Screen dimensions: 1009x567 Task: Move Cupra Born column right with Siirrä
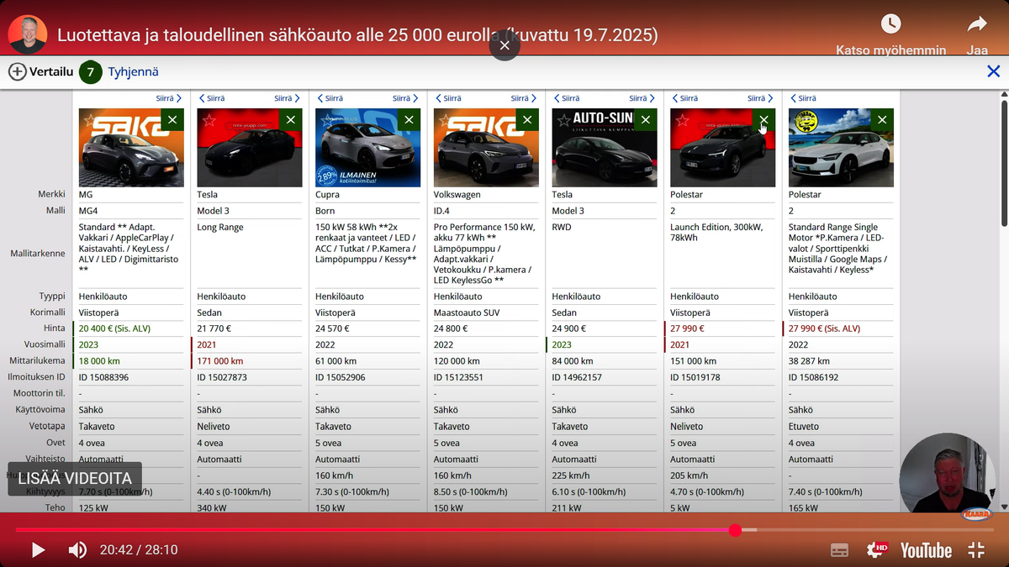tap(406, 98)
